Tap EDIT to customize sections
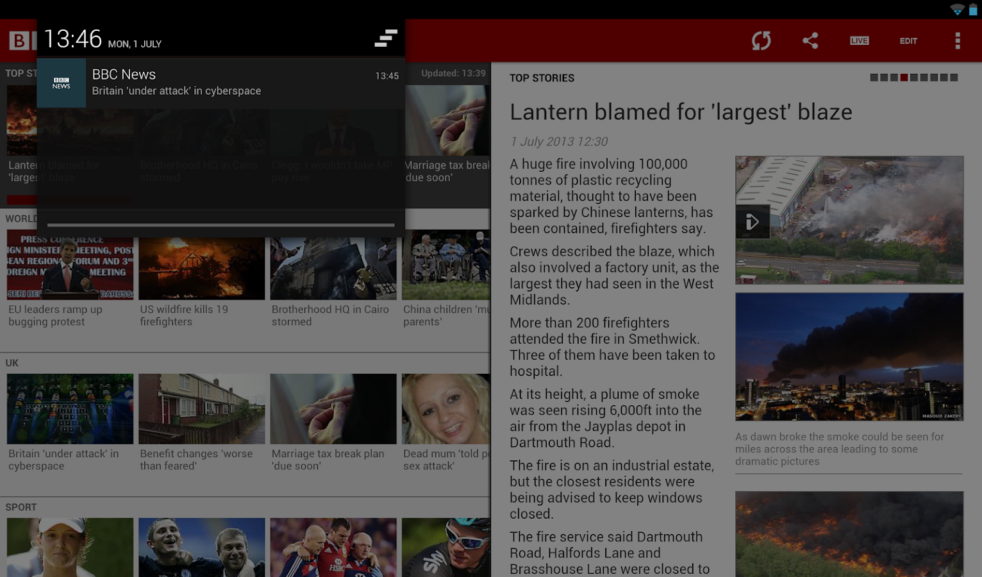The height and width of the screenshot is (577, 982). [x=908, y=40]
